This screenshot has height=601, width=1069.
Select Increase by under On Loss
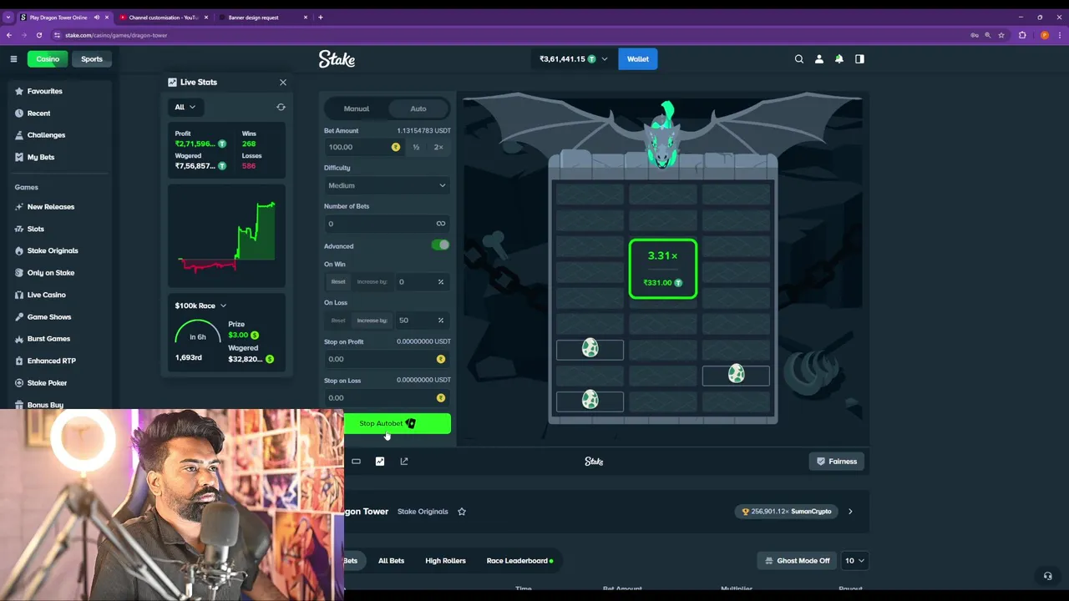tap(372, 321)
